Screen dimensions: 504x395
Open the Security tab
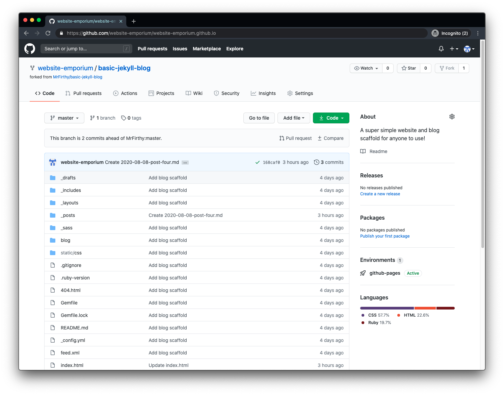[x=227, y=93]
